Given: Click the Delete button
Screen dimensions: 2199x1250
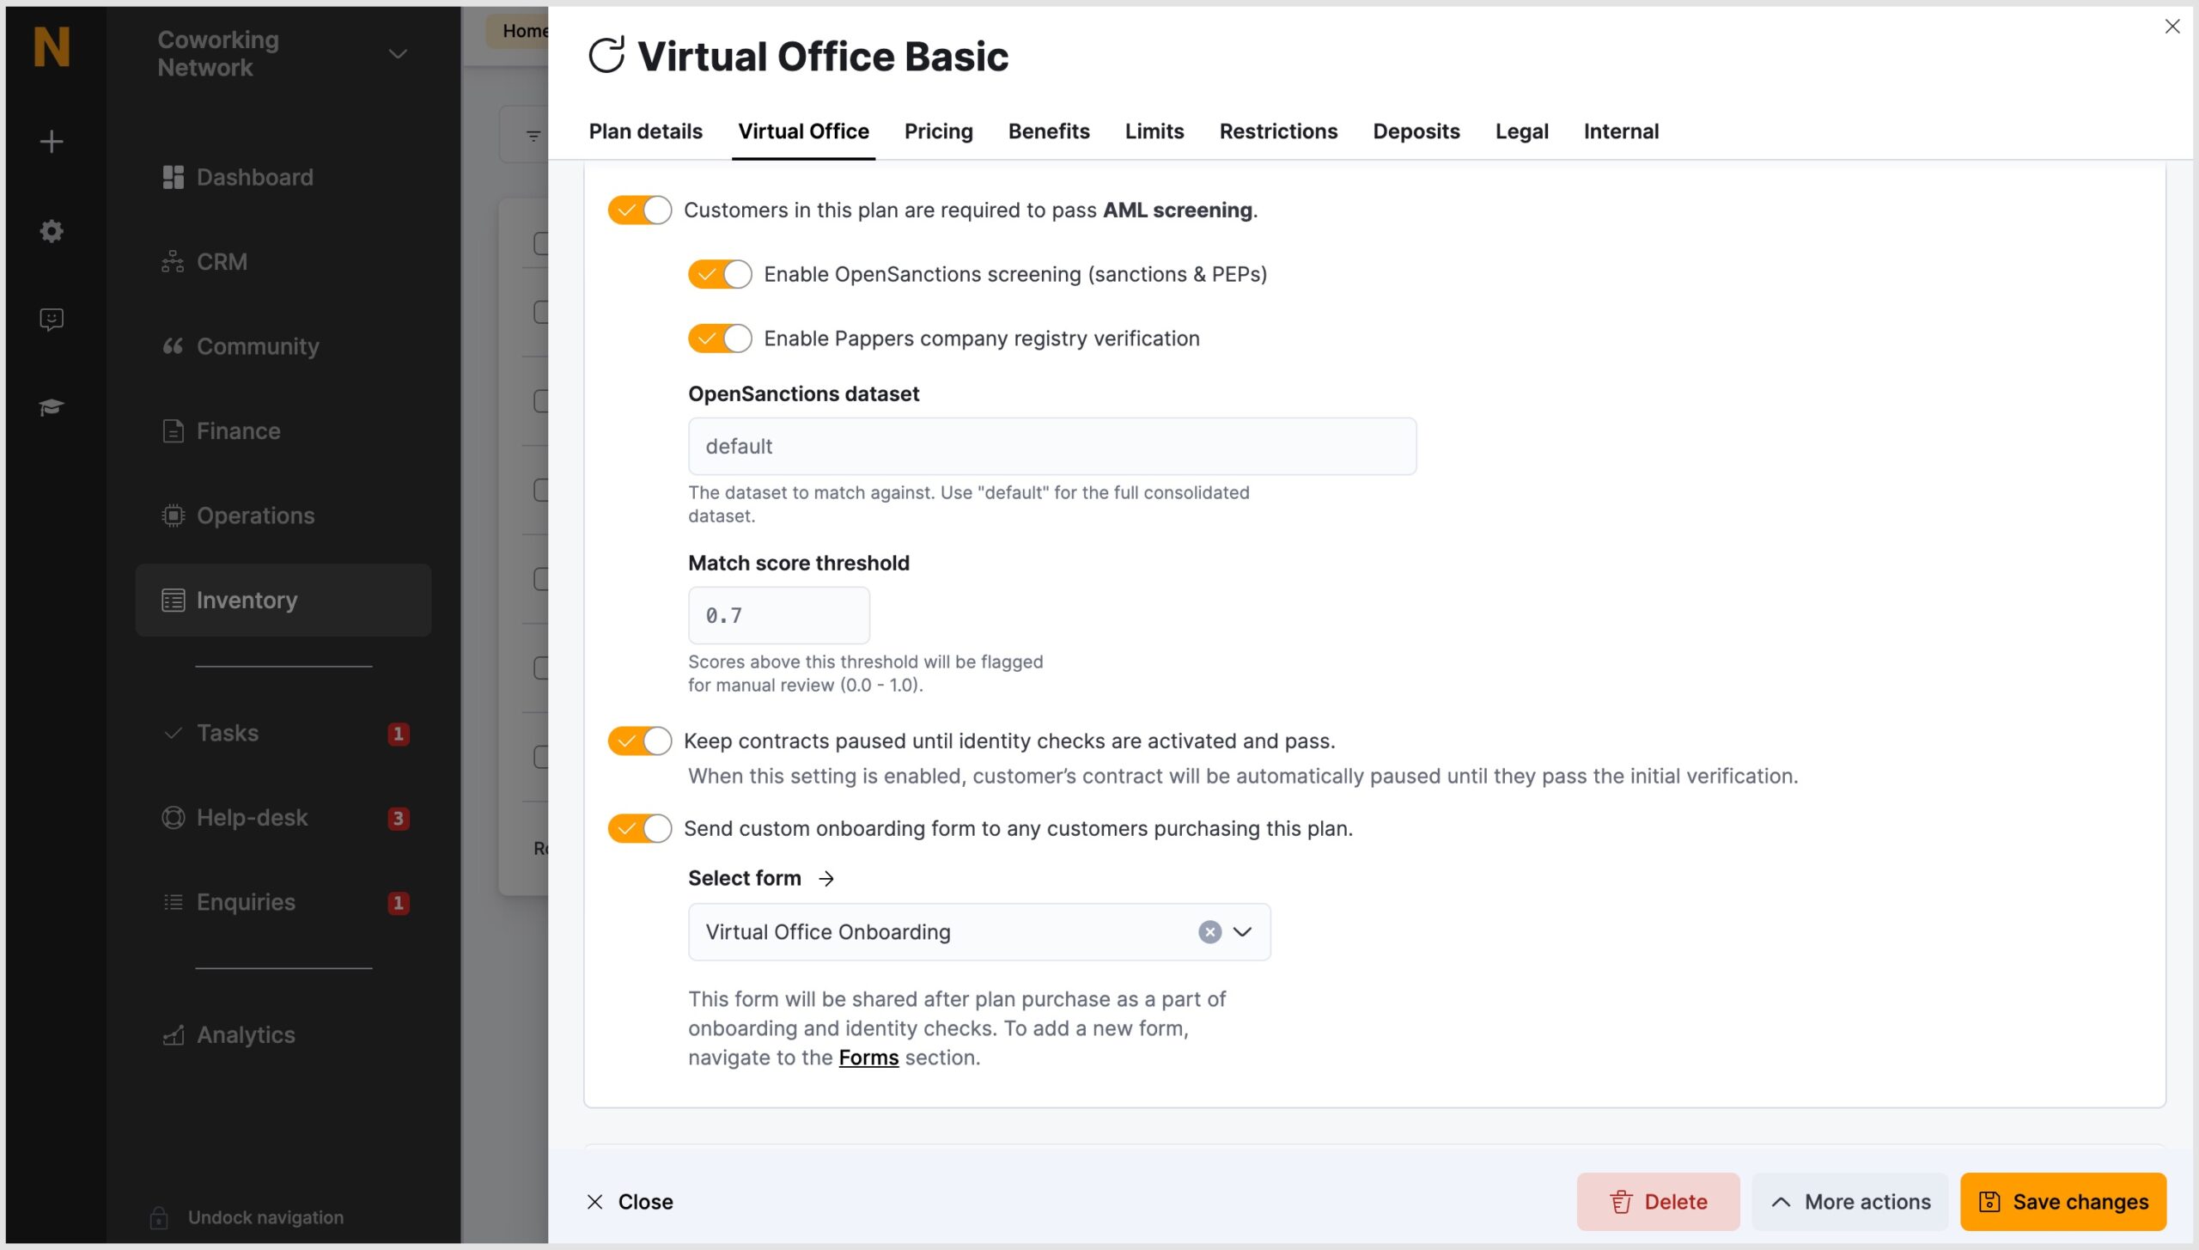Looking at the screenshot, I should [x=1658, y=1202].
